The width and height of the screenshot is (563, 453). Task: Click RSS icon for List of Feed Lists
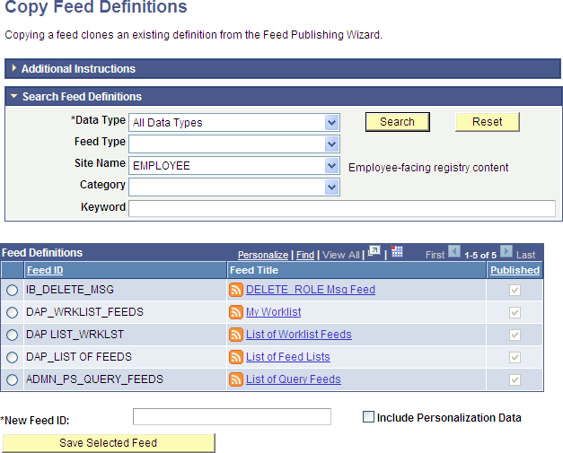click(236, 357)
